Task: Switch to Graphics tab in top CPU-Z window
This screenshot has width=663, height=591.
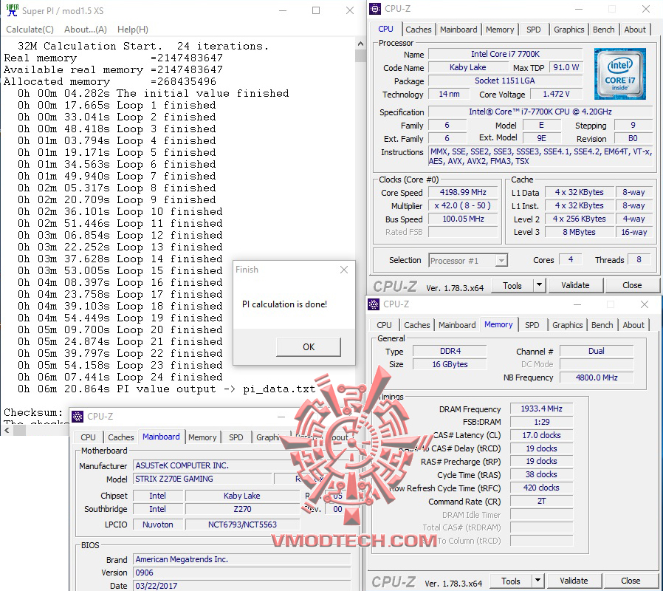Action: 568,30
